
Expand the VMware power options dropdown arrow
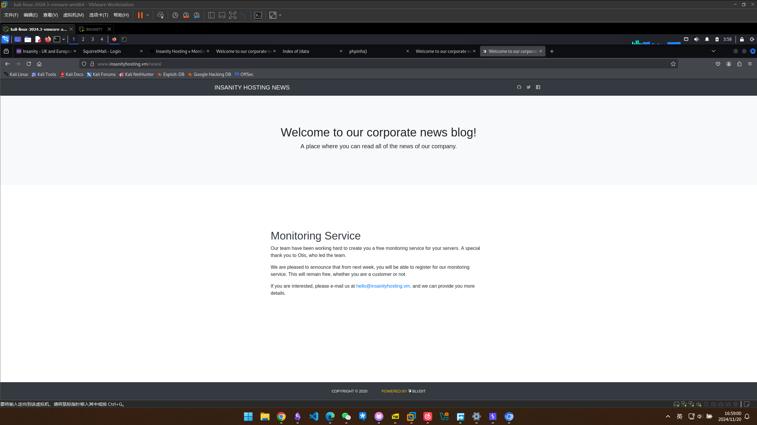coord(148,15)
